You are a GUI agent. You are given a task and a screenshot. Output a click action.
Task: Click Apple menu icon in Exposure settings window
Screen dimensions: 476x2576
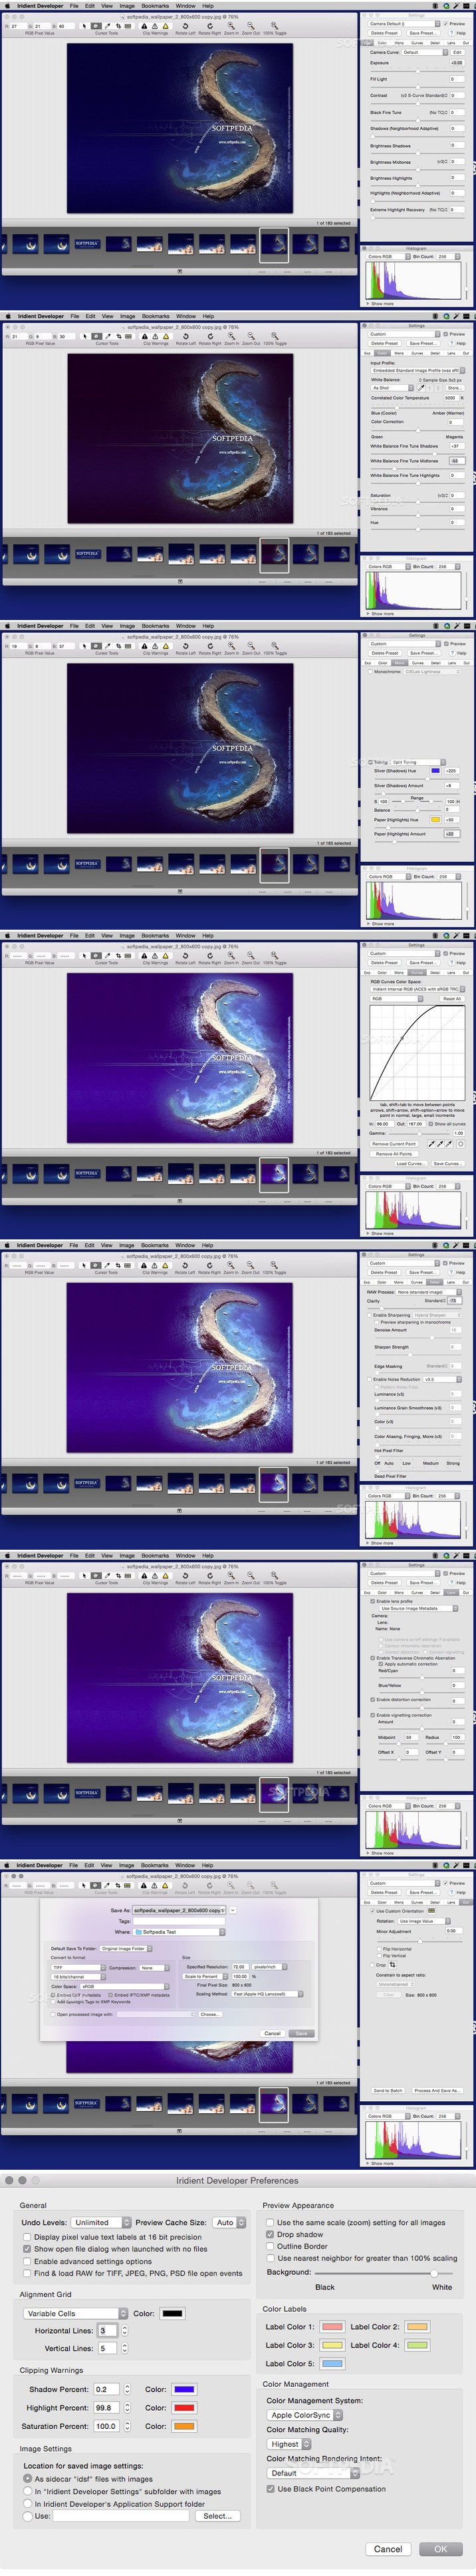point(8,6)
